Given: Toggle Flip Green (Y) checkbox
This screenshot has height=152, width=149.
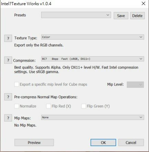Looking at the screenshot, I should (x=84, y=106).
